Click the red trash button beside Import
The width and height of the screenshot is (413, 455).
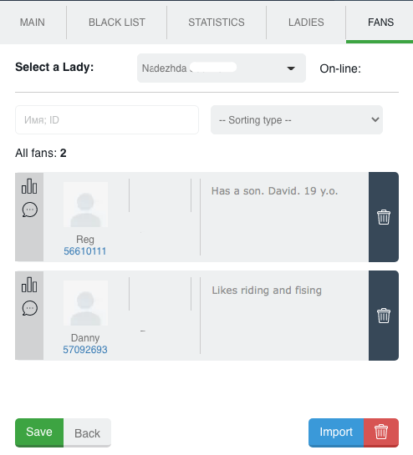(x=381, y=432)
